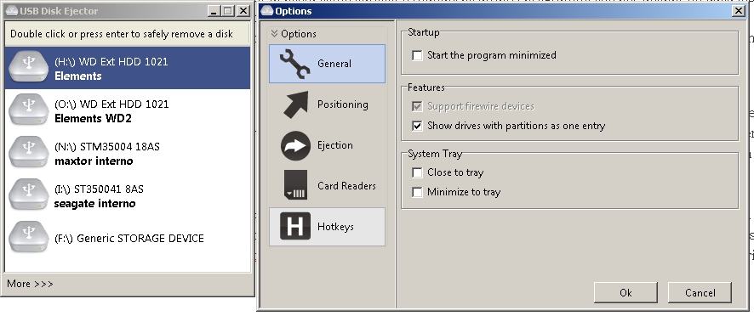Cancel the Options dialog

click(x=700, y=292)
